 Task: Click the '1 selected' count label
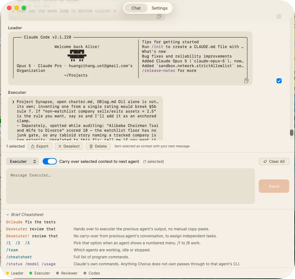coord(15,146)
